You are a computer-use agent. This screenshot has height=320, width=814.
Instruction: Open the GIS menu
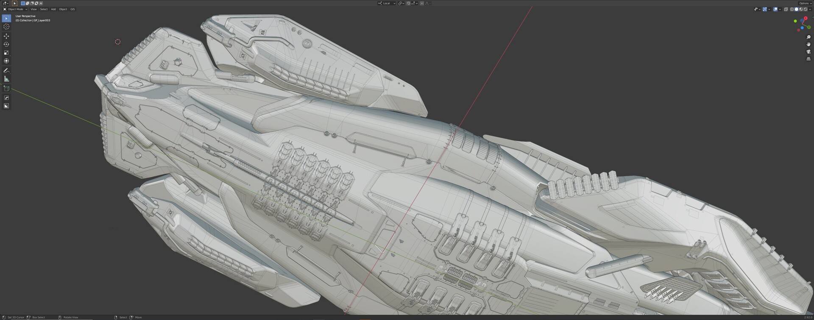click(x=72, y=9)
